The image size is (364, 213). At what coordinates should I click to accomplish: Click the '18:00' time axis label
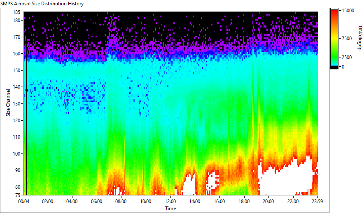pyautogui.click(x=244, y=202)
